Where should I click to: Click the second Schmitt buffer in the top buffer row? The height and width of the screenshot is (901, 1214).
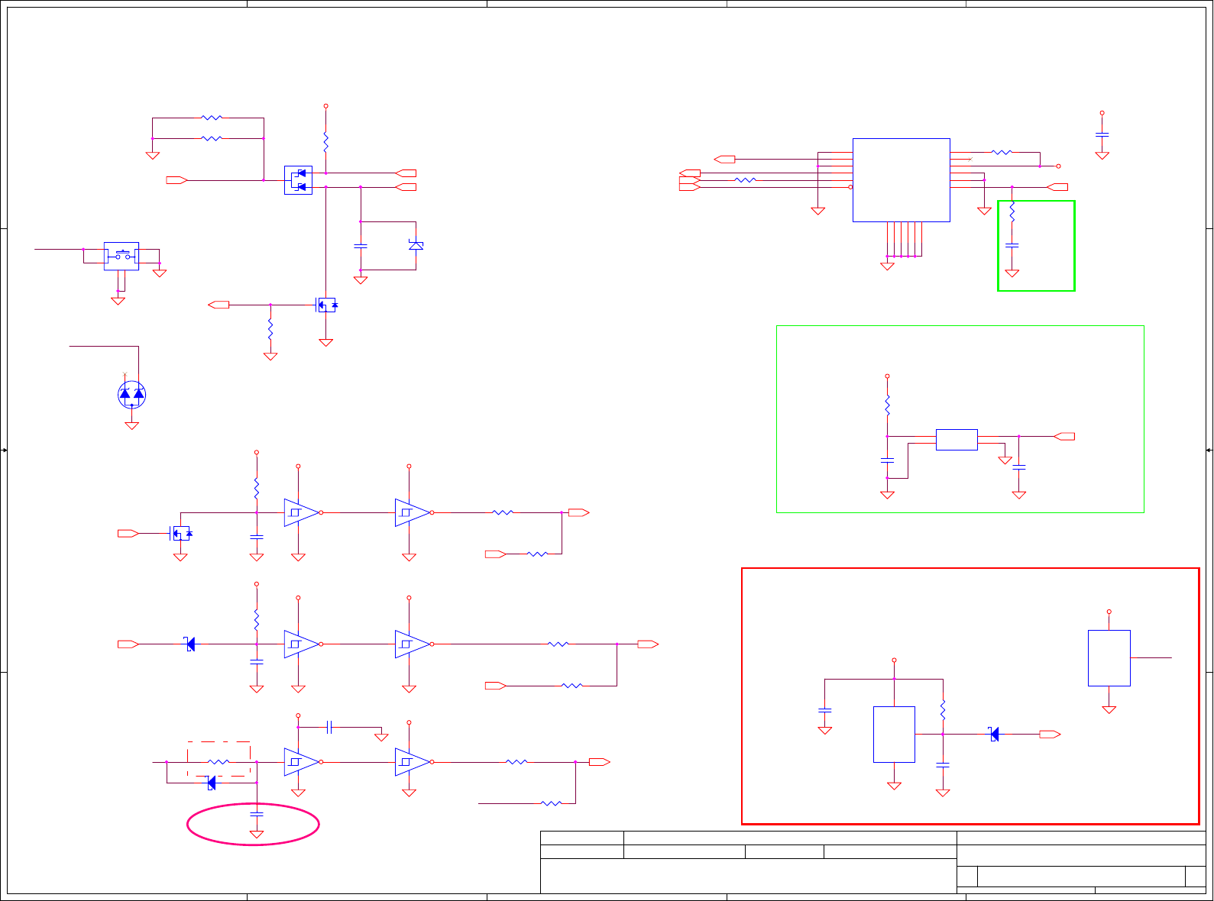click(413, 512)
